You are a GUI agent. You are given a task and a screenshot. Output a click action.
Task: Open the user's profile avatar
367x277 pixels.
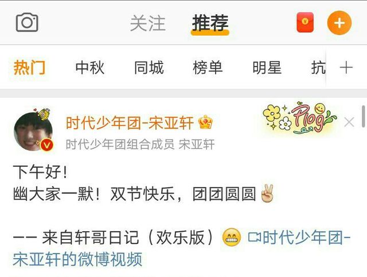click(33, 132)
